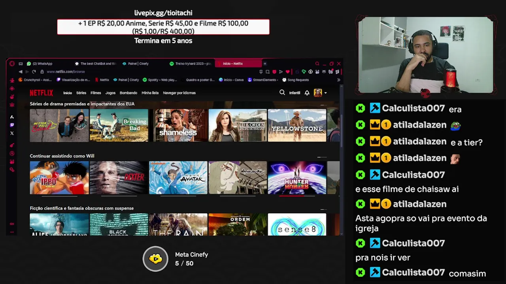
Task: Open Law & Order SVU thumbnail
Action: pyautogui.click(x=238, y=125)
